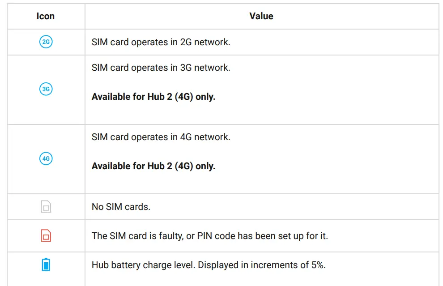The height and width of the screenshot is (286, 443).
Task: Click the text 'SIM card operates in 3G network.'
Action: click(161, 68)
